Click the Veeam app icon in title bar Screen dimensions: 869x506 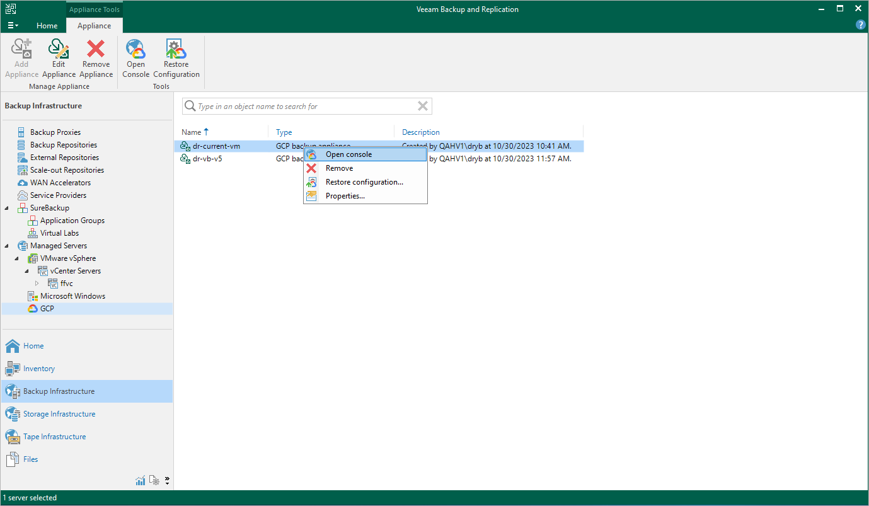(x=11, y=9)
